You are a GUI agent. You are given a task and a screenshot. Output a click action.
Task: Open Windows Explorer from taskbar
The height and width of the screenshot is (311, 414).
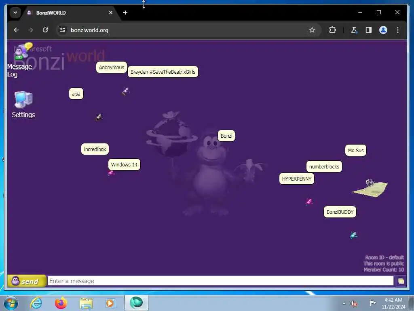click(x=86, y=303)
